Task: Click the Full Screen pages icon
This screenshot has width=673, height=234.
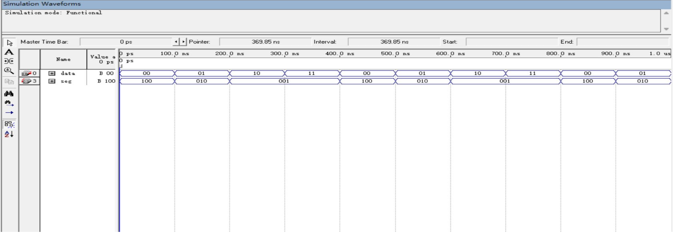Action: (x=9, y=82)
